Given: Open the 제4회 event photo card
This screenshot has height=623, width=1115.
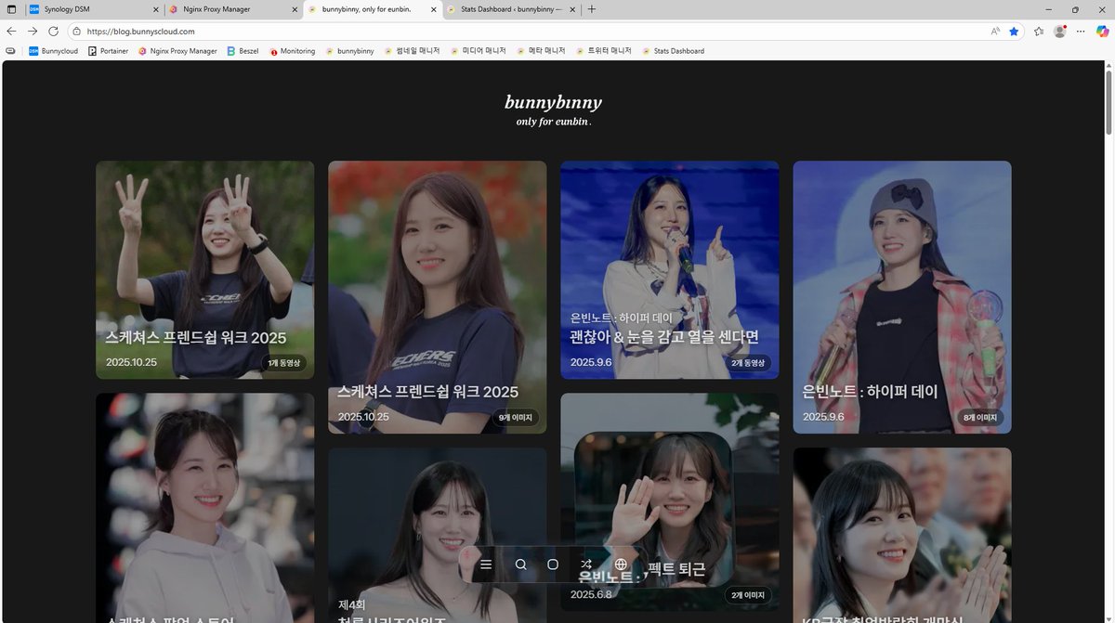Looking at the screenshot, I should point(437,535).
